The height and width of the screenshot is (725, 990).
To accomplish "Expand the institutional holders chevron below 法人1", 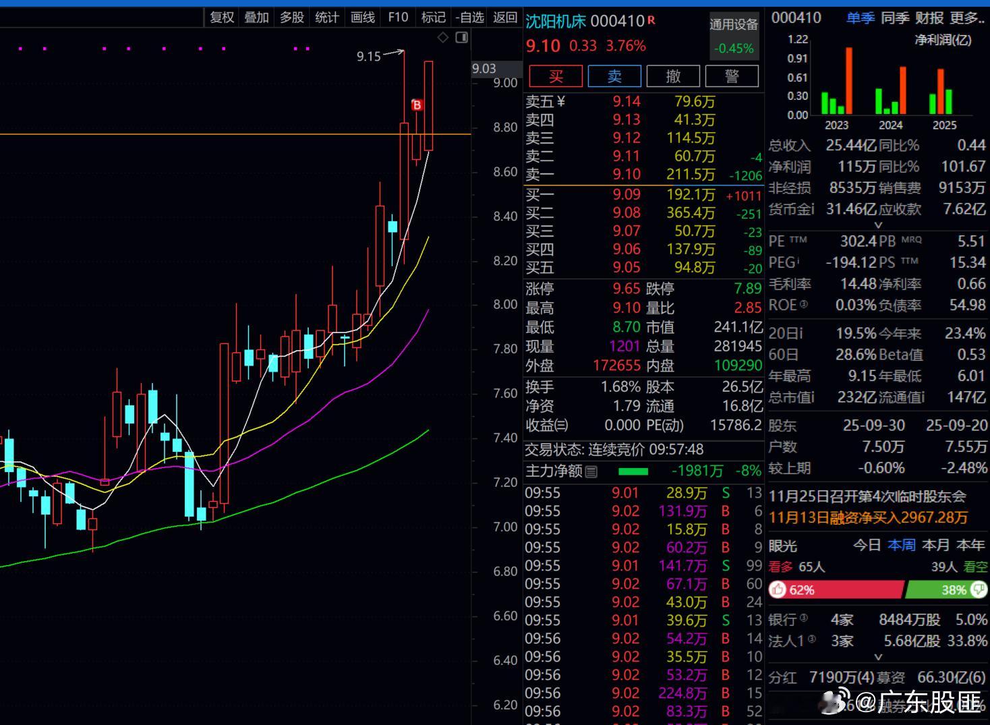I will (x=878, y=656).
